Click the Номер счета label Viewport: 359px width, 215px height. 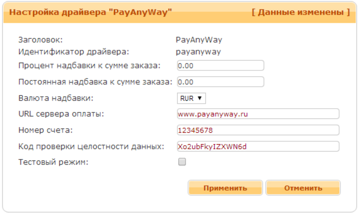46,130
